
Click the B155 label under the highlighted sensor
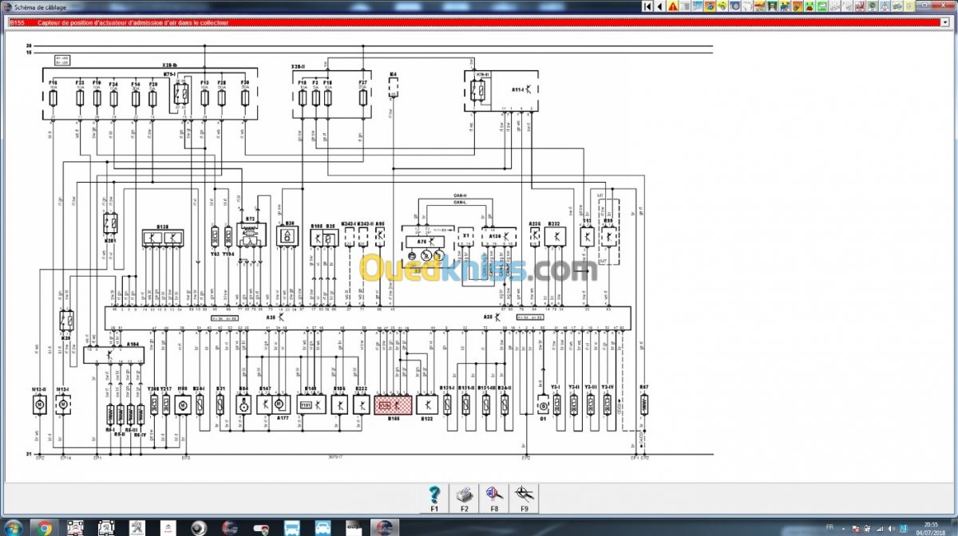click(394, 417)
